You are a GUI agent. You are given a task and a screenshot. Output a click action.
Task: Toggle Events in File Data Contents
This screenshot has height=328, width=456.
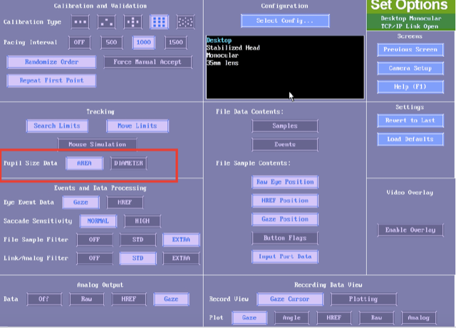285,144
